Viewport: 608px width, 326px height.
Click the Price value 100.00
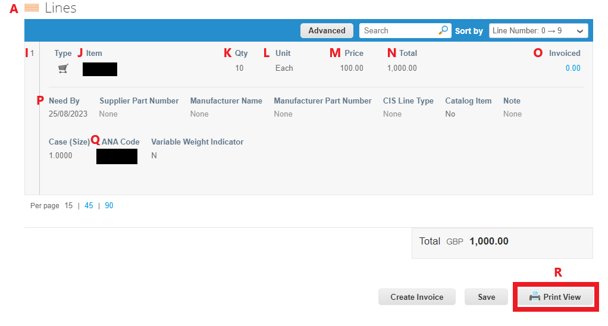[352, 68]
